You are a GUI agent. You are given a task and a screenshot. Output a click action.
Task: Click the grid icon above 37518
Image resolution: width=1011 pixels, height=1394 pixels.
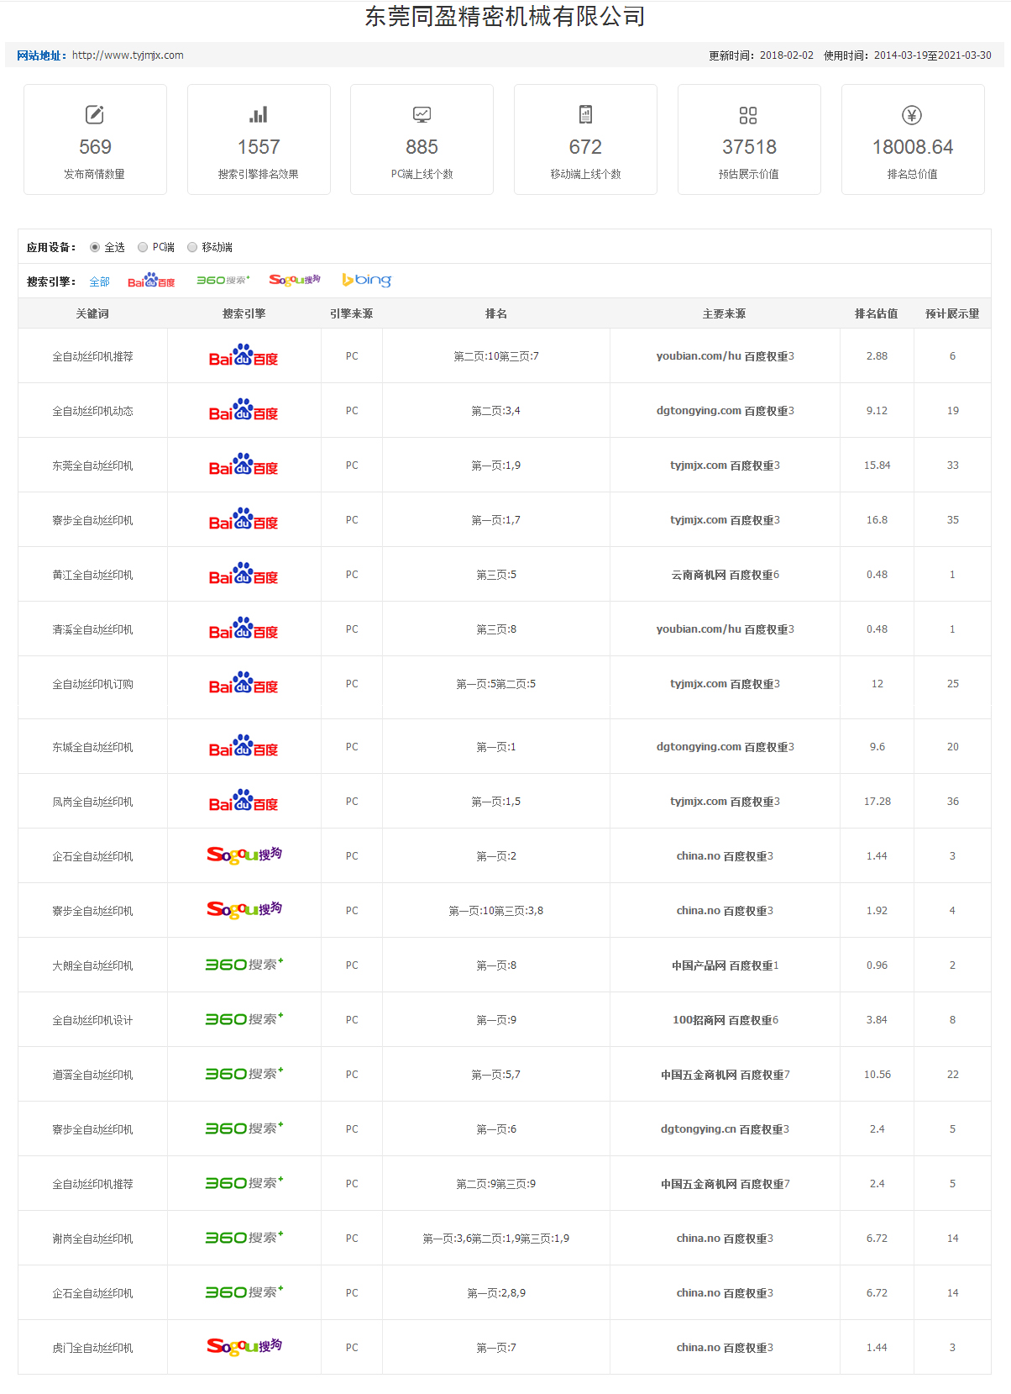coord(748,115)
